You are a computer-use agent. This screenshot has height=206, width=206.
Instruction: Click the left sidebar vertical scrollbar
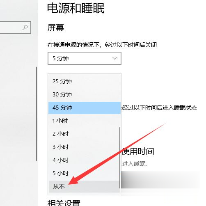click(37, 114)
